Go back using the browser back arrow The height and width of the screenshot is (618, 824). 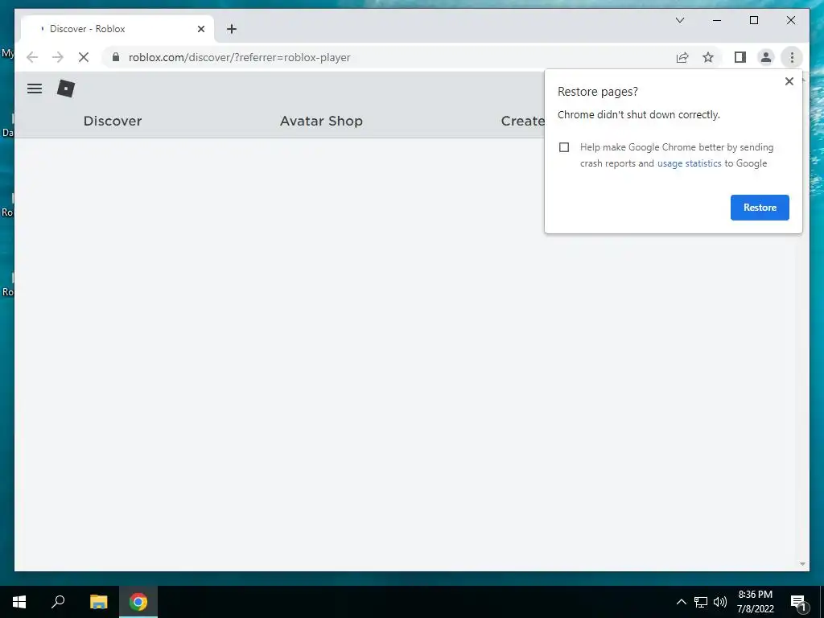(x=32, y=57)
